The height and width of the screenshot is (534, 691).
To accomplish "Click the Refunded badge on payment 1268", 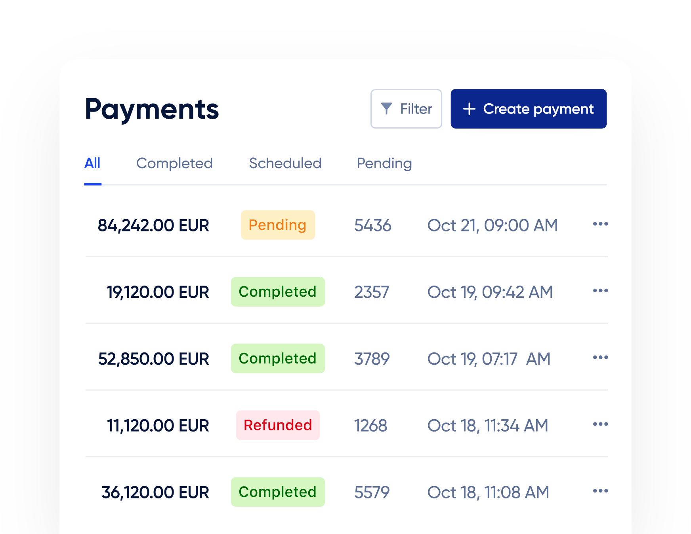I will click(278, 425).
